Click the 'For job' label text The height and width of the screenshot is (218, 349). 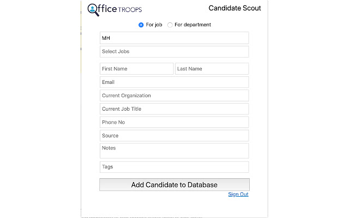(x=154, y=25)
